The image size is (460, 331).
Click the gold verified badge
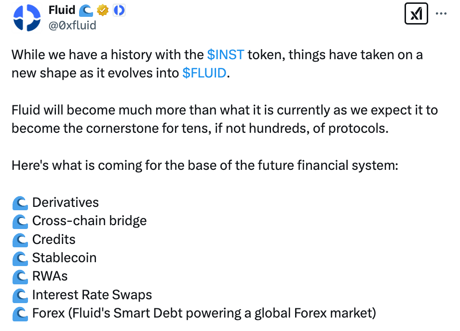102,10
